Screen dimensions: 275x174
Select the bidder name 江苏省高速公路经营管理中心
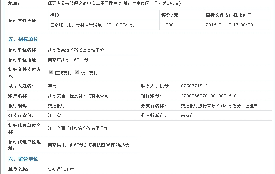(x=76, y=50)
